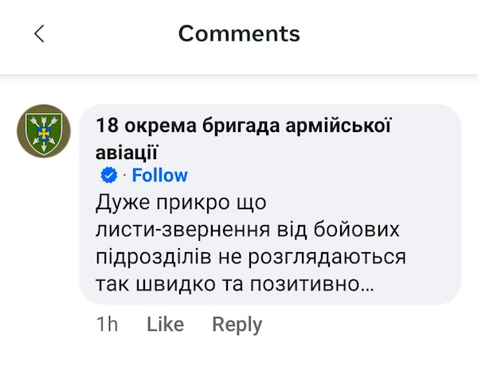The height and width of the screenshot is (369, 478).
Task: Open the author name "18 окрема бригада армійської"
Action: click(x=244, y=125)
